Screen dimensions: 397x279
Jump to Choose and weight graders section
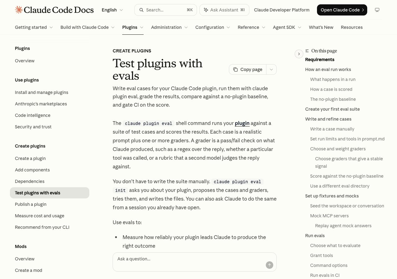[338, 149]
